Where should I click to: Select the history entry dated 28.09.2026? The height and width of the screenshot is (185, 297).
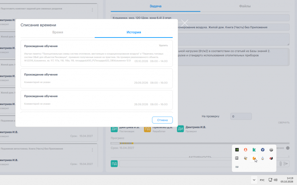(97, 100)
